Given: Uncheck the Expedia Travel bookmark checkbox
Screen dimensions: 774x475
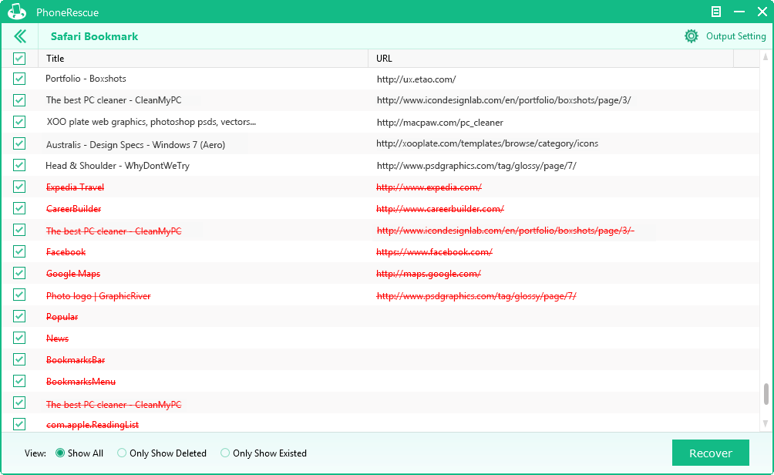Looking at the screenshot, I should [x=19, y=187].
